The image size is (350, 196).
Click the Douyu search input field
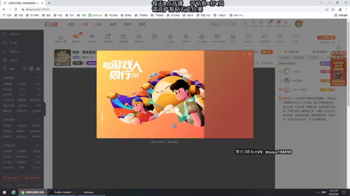point(220,24)
